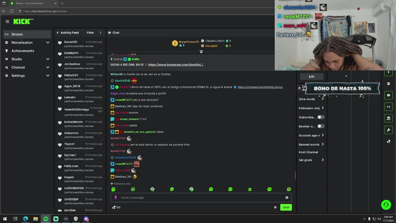Screen dimensions: 396x223
Task: Open the hamburger menu beside the Kick logo
Action: (7, 22)
